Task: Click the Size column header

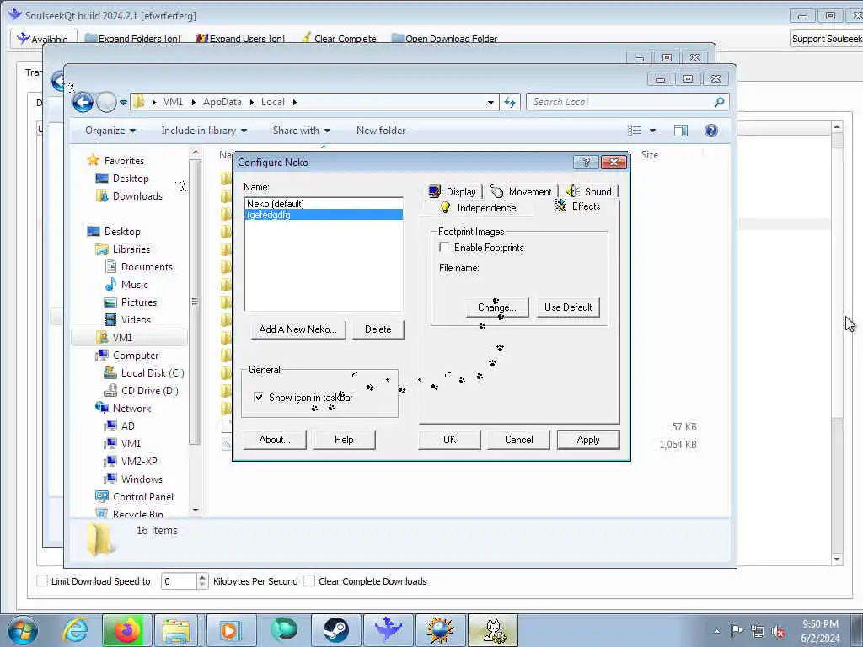Action: (x=650, y=155)
